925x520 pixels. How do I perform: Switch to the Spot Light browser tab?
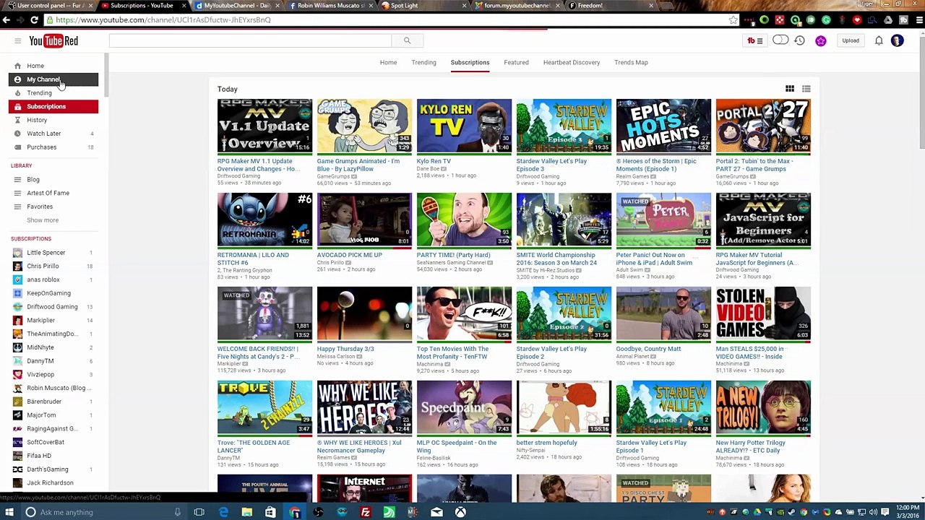click(x=423, y=6)
